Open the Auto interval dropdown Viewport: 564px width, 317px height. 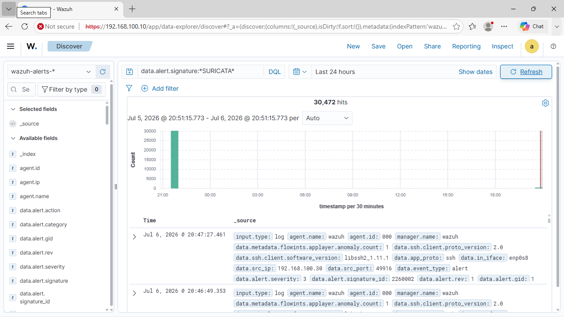tap(327, 118)
